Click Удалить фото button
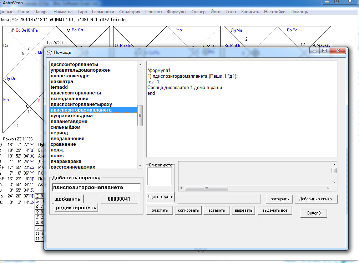This screenshot has height=263, width=359. point(161,197)
